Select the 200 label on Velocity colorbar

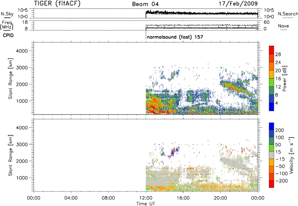[280, 130]
